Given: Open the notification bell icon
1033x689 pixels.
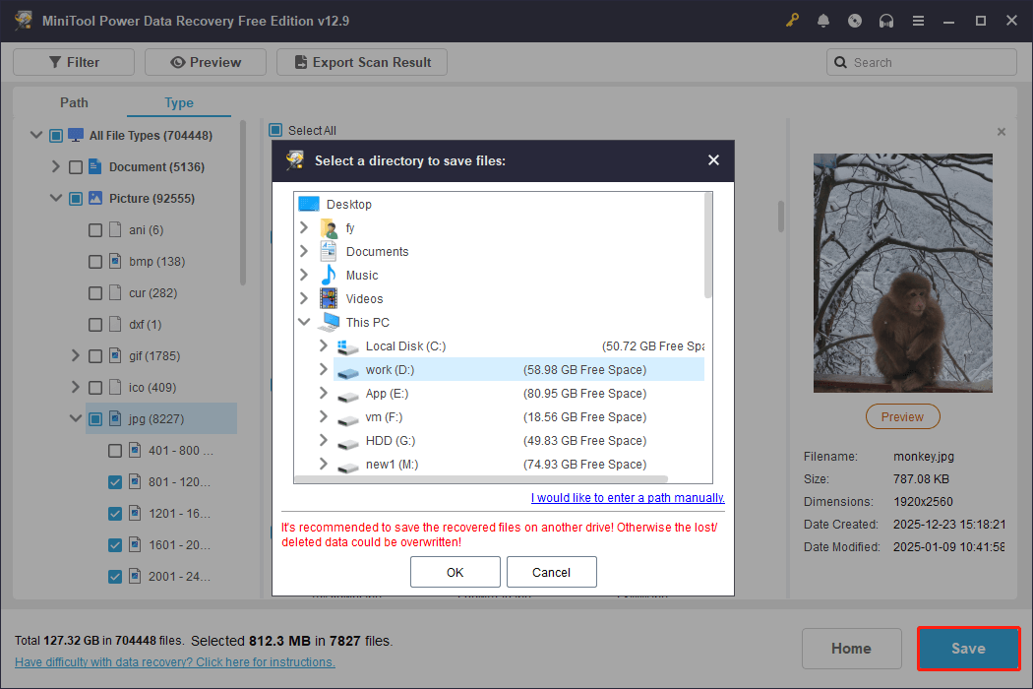Looking at the screenshot, I should [x=822, y=21].
